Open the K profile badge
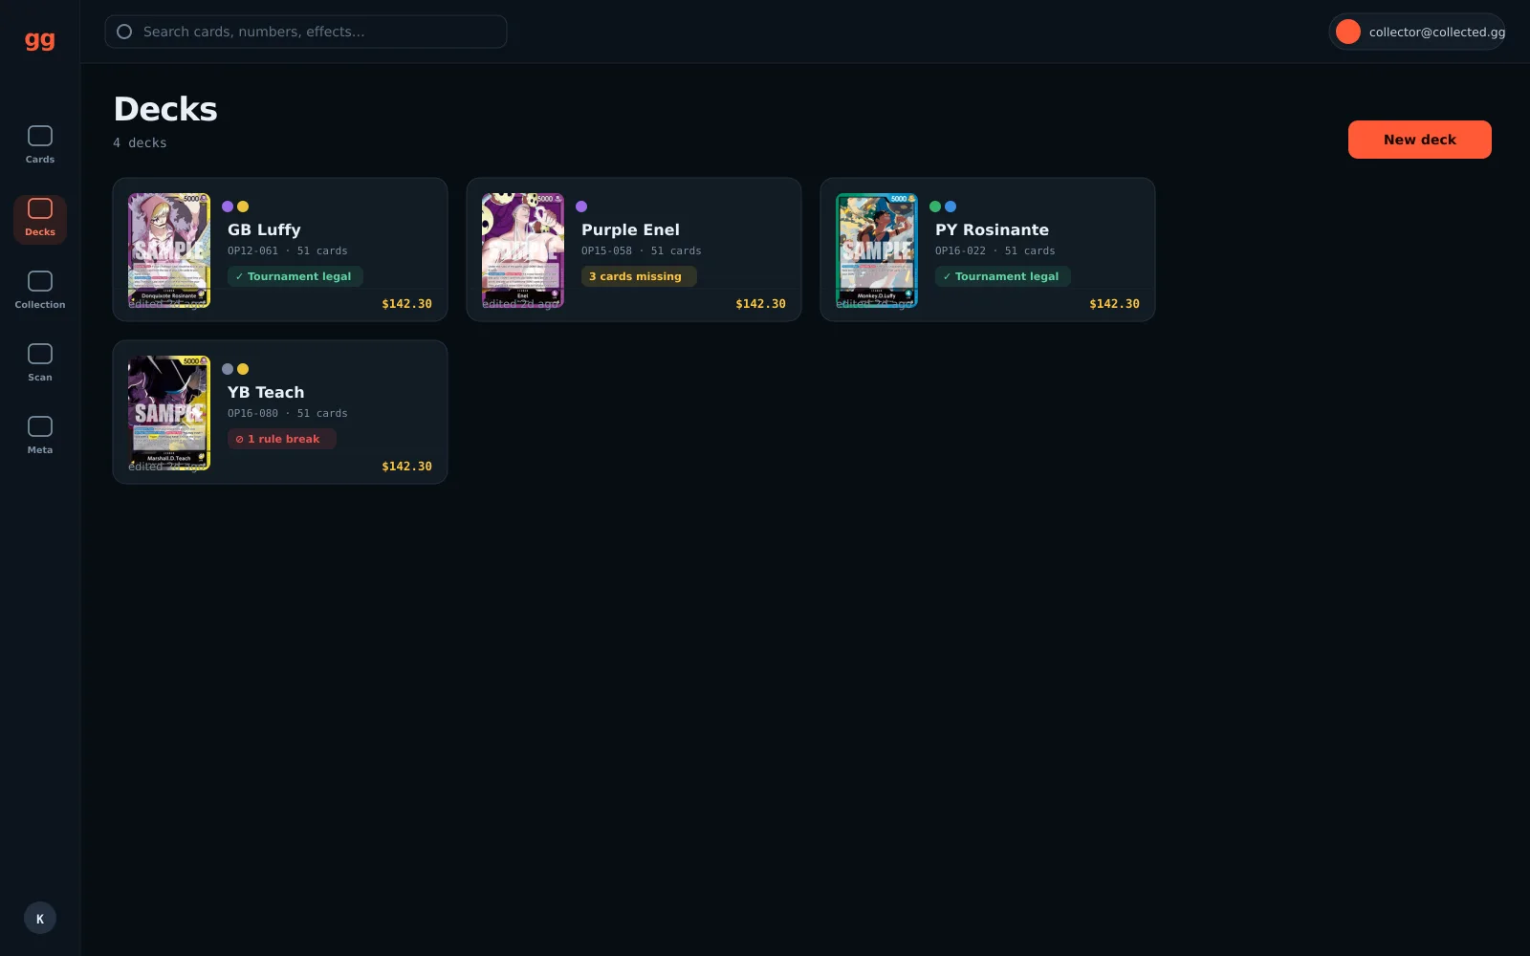The height and width of the screenshot is (956, 1530). 40,918
